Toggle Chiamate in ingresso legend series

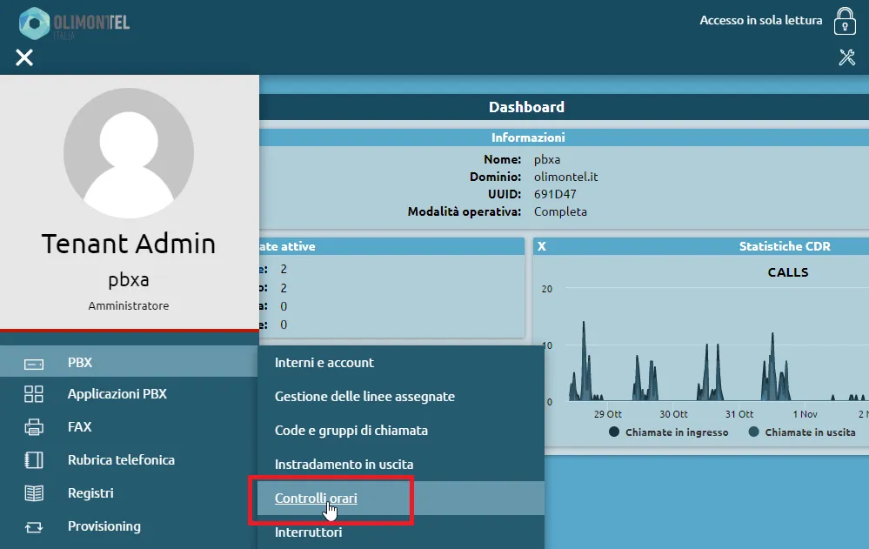click(x=668, y=432)
